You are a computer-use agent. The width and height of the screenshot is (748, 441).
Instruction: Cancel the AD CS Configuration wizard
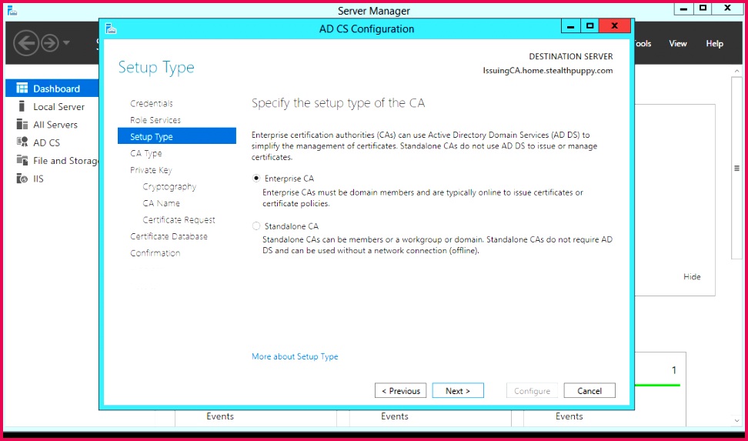coord(589,391)
